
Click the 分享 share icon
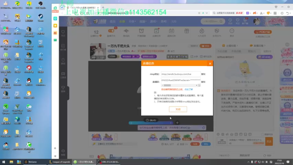pyautogui.click(x=194, y=56)
